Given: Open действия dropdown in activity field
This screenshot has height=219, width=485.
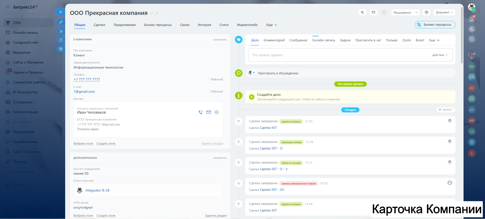Looking at the screenshot, I should (x=440, y=55).
